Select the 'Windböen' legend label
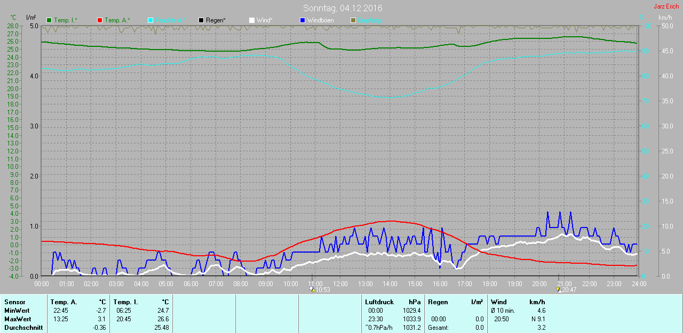The width and height of the screenshot is (683, 333). point(321,20)
